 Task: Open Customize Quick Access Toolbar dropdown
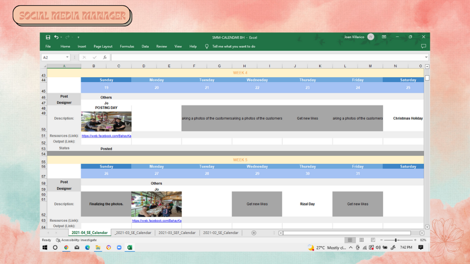click(78, 38)
